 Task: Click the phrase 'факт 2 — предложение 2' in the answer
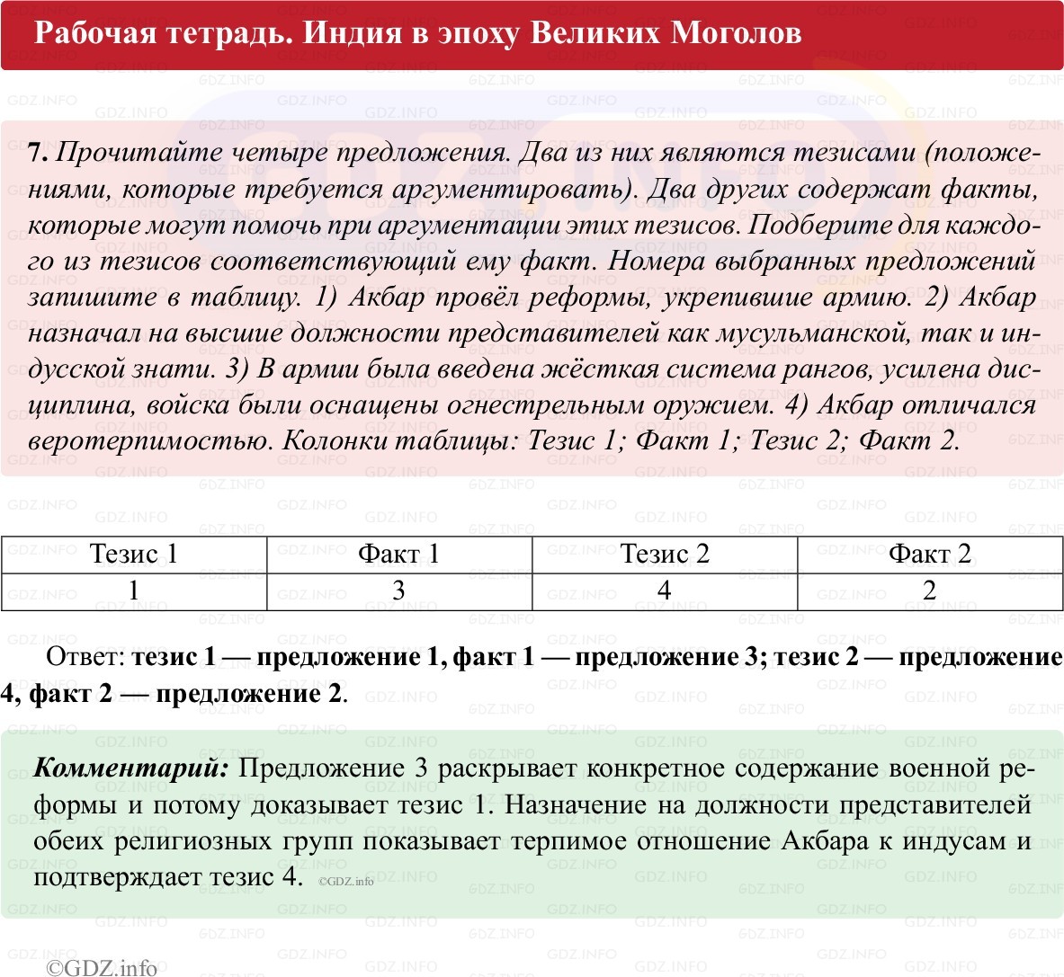186,694
